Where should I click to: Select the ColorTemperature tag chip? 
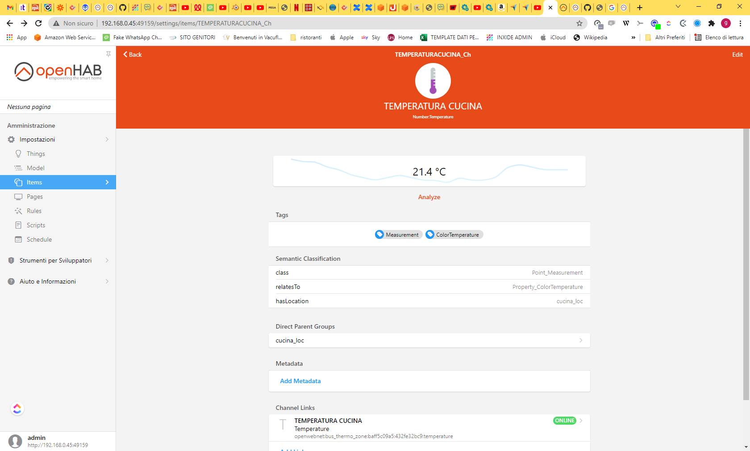[454, 234]
